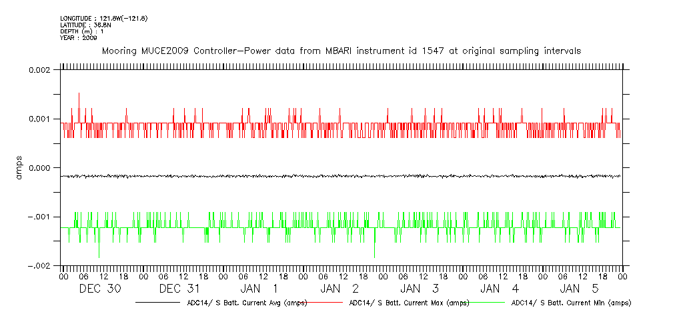Select the DEC 31 date label
673x336 pixels.
point(180,289)
